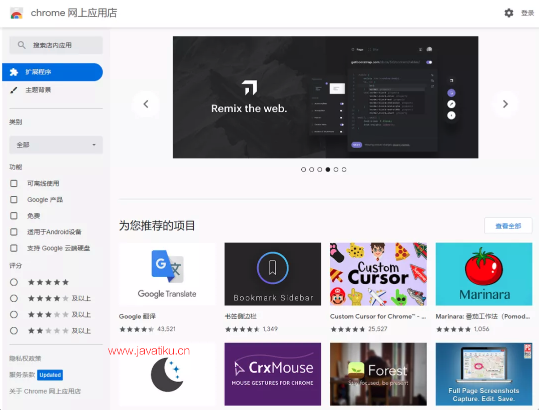
Task: Open the Forest extension tile
Action: (x=378, y=373)
